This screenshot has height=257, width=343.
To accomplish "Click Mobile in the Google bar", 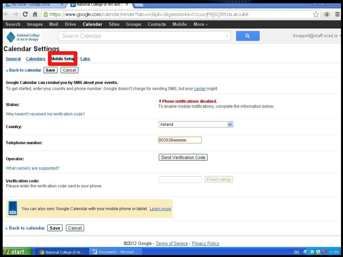I will coord(180,24).
